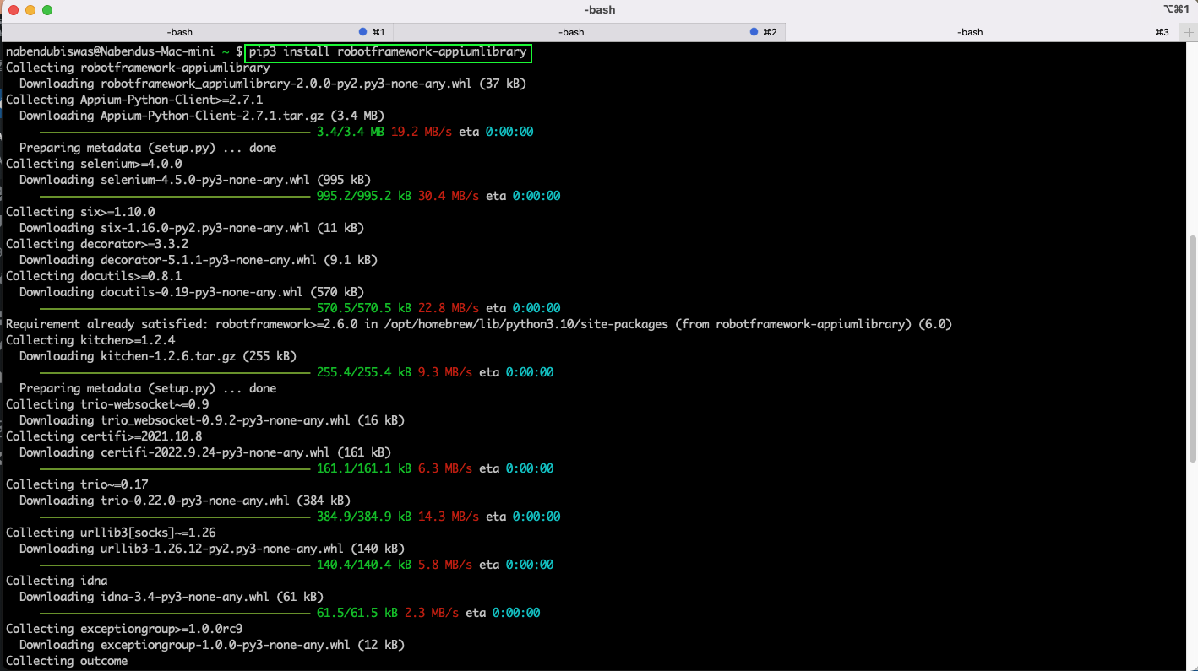Click the prompt 'nabendubiswas@Nabendus-Mac-mini'
The image size is (1198, 671).
pyautogui.click(x=111, y=51)
